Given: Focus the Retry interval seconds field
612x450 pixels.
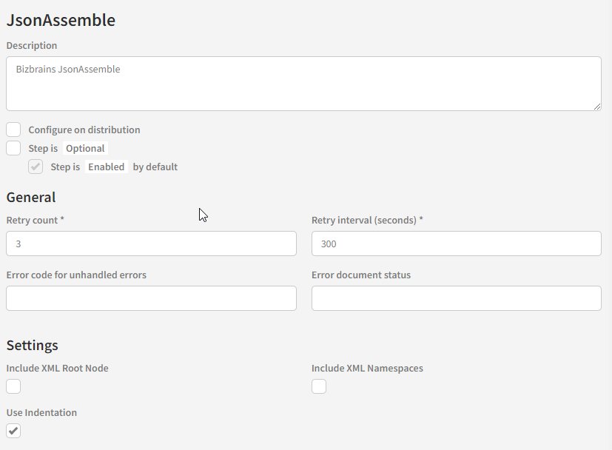Looking at the screenshot, I should coord(456,244).
